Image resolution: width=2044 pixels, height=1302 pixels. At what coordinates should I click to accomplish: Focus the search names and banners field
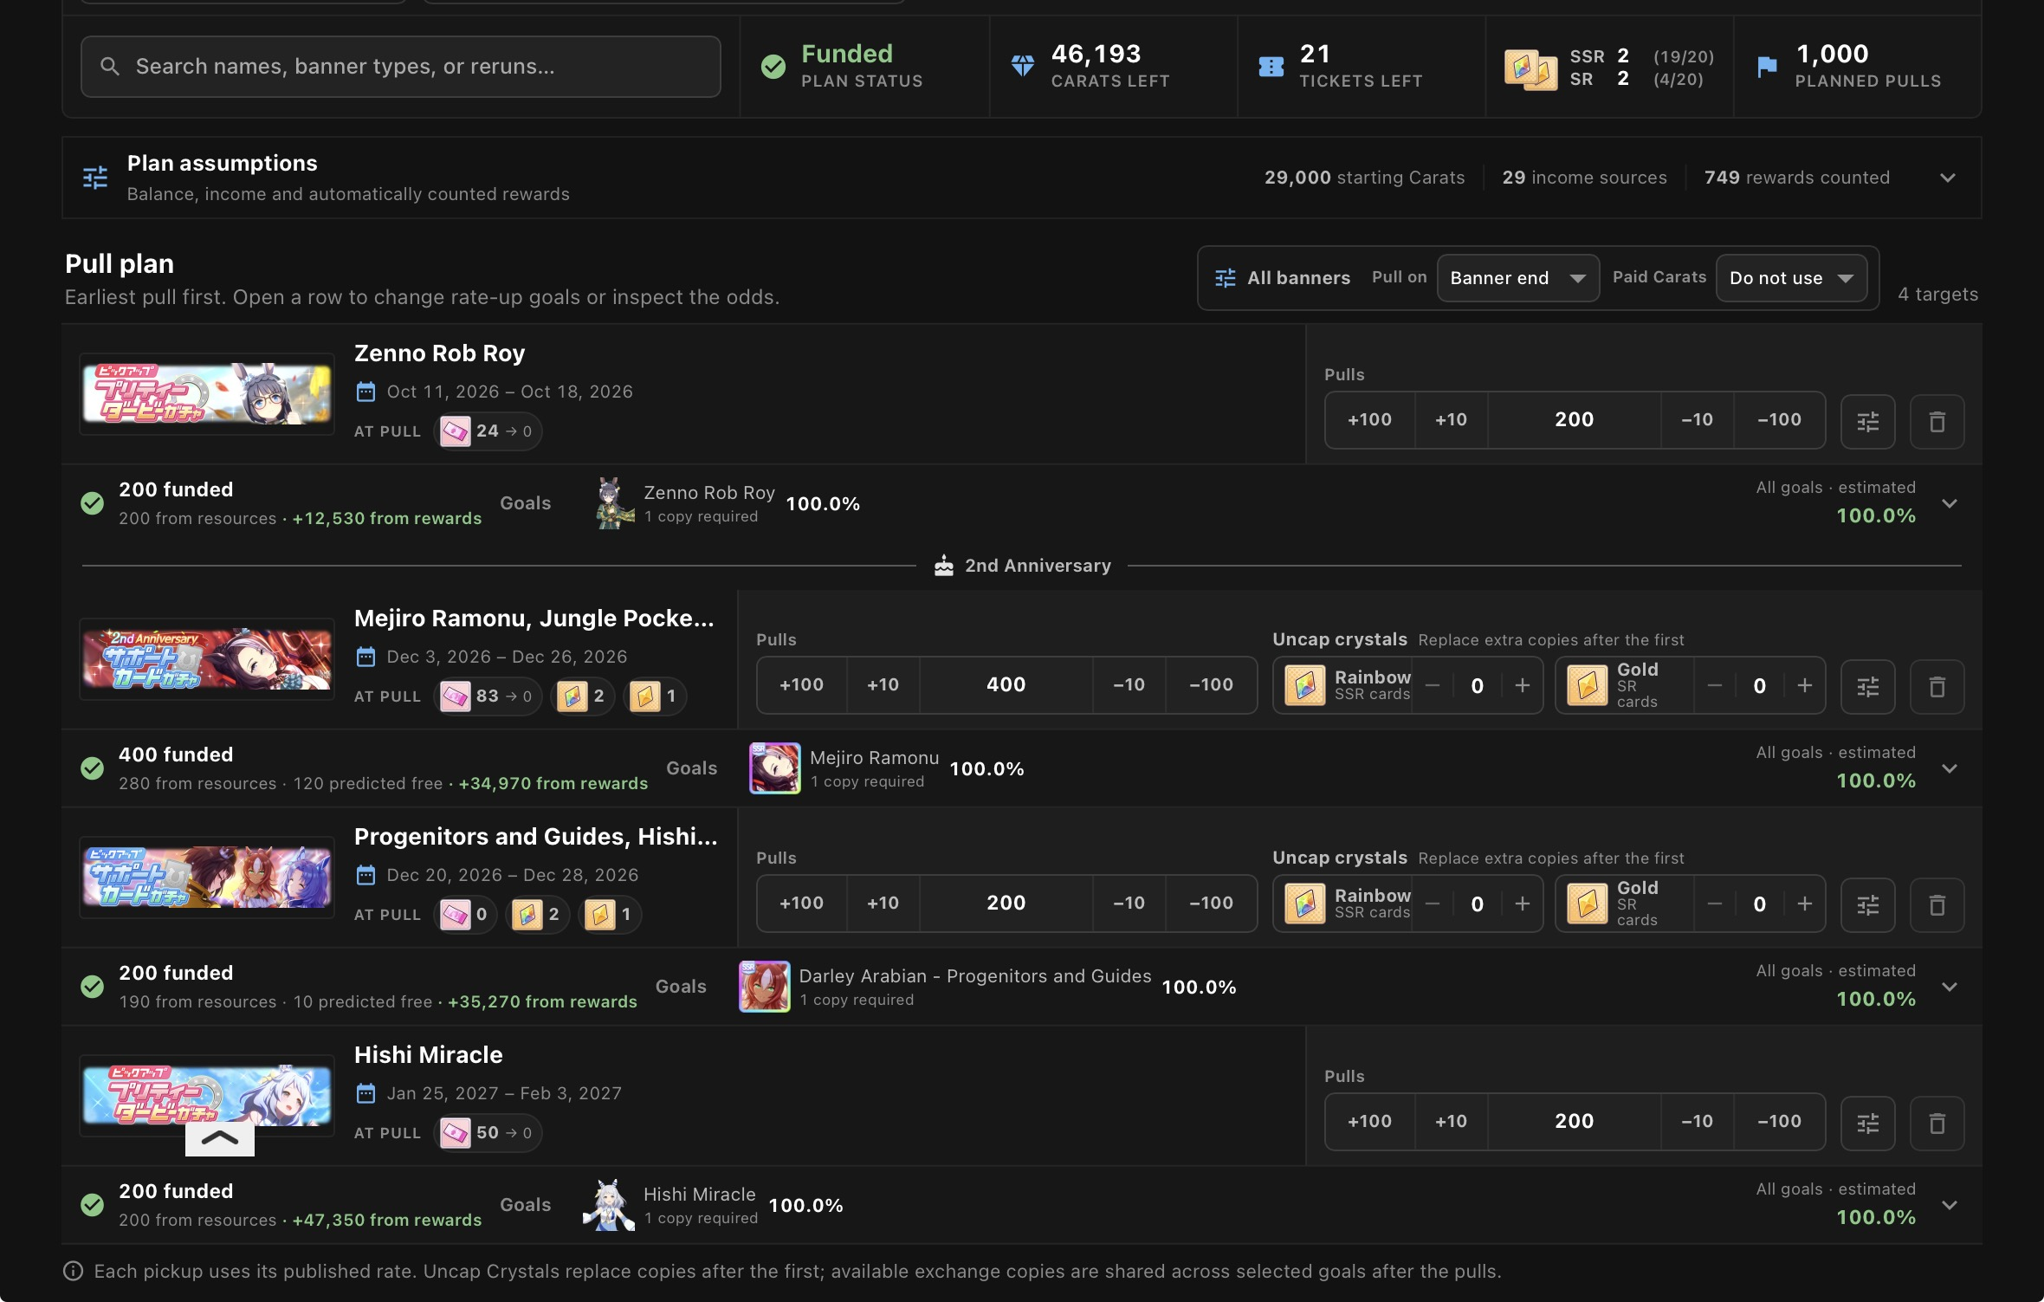[x=401, y=67]
